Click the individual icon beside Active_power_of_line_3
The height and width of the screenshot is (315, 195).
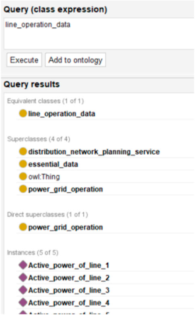pyautogui.click(x=23, y=290)
